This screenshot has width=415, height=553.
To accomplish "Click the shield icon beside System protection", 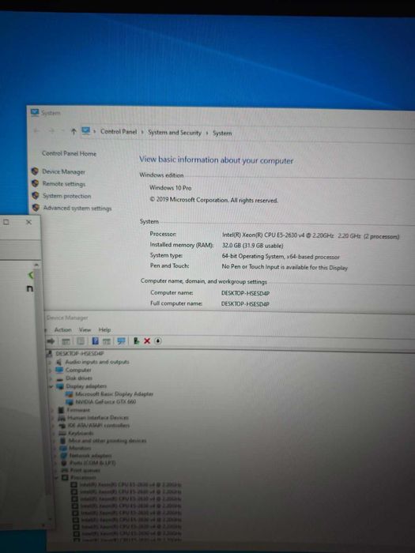I will click(36, 195).
